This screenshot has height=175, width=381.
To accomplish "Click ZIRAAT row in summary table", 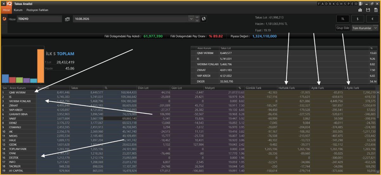I will click(284, 70).
